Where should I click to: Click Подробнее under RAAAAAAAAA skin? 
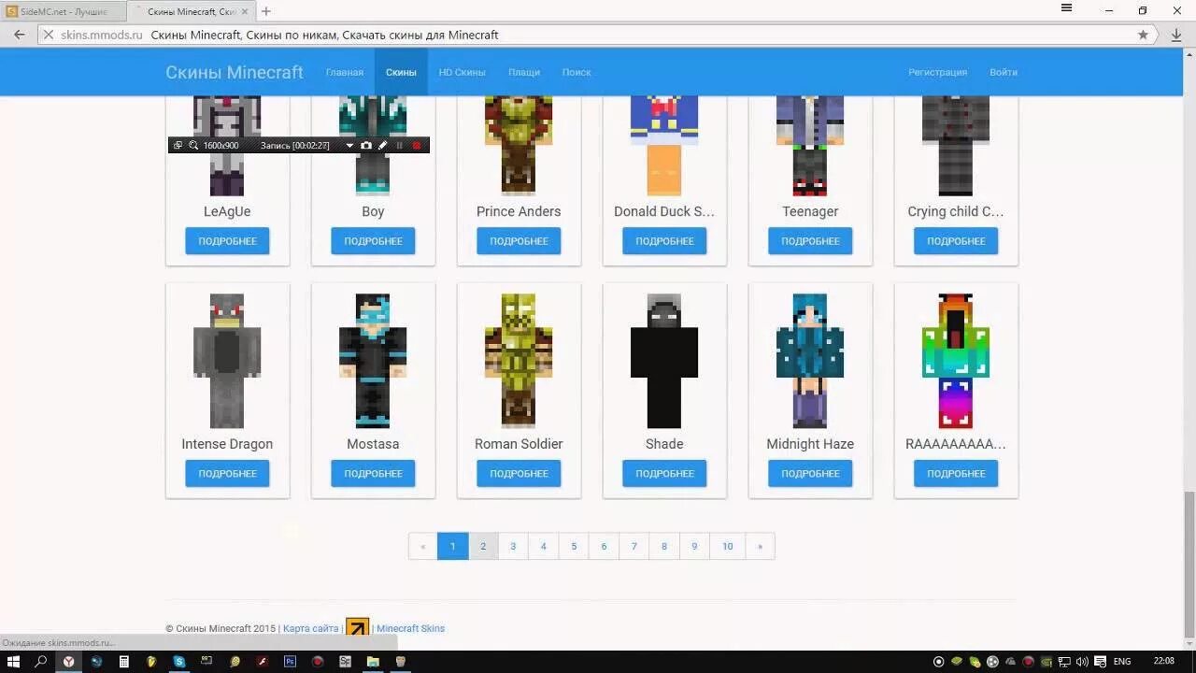956,474
